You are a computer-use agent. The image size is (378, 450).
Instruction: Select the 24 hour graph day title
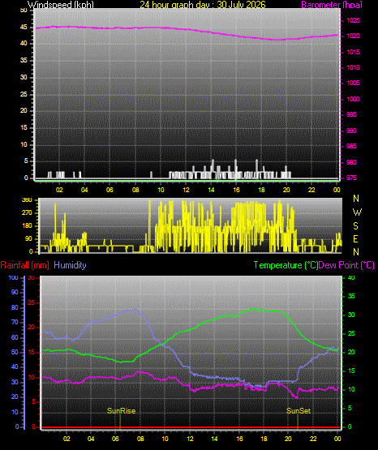pyautogui.click(x=203, y=5)
